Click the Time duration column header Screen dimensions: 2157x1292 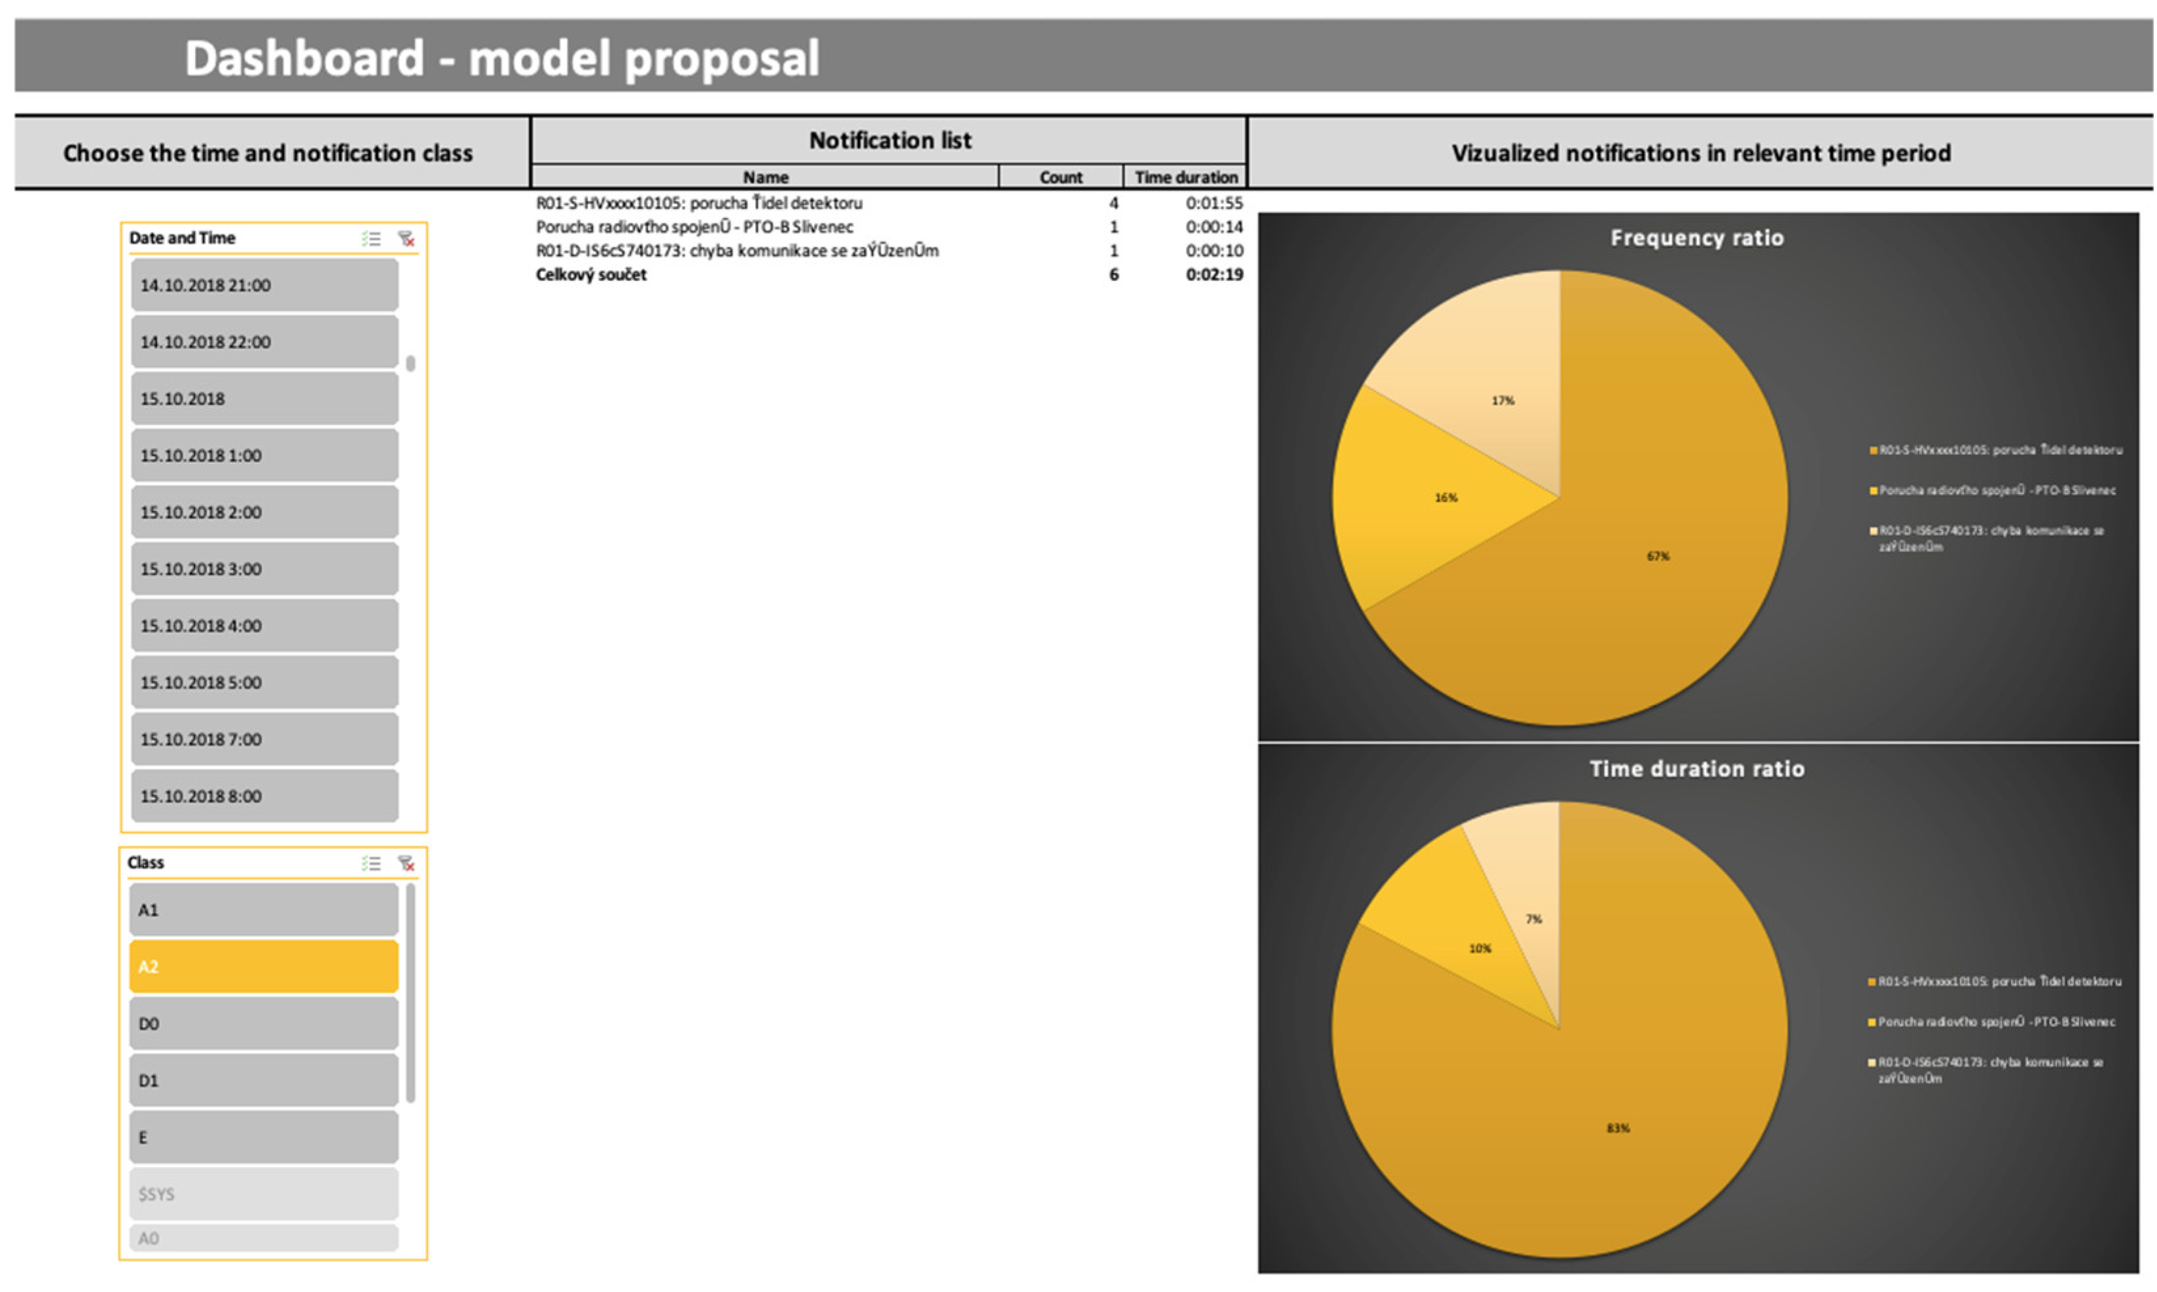click(1186, 177)
